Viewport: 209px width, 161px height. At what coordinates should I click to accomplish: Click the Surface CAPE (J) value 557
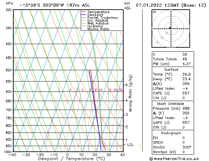pos(186,93)
